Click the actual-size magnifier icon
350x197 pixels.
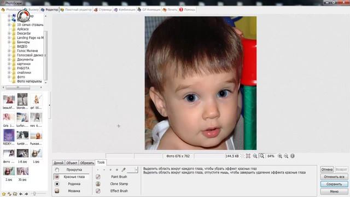coord(255,156)
